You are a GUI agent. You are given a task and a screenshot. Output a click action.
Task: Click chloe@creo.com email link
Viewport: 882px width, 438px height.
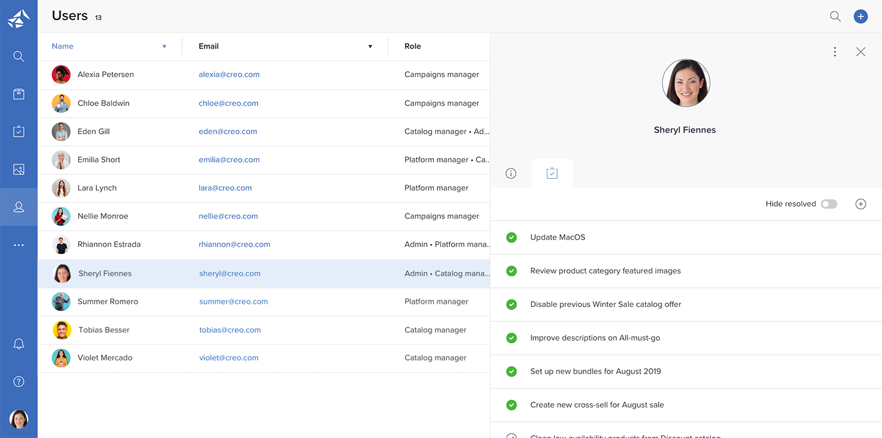click(x=228, y=103)
